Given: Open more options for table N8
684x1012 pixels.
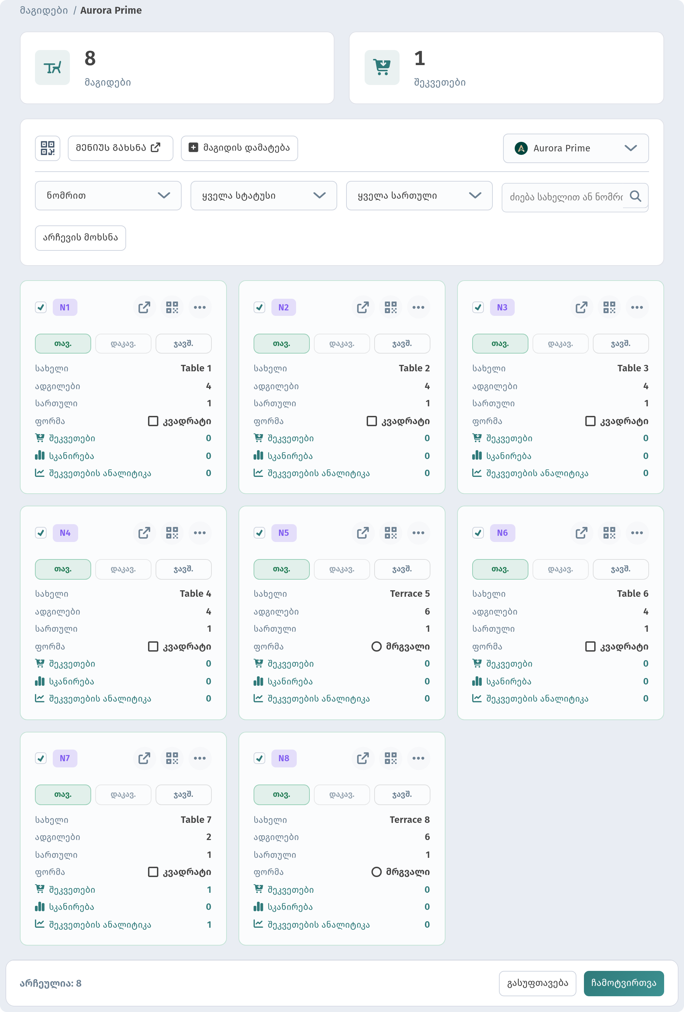Looking at the screenshot, I should (418, 758).
